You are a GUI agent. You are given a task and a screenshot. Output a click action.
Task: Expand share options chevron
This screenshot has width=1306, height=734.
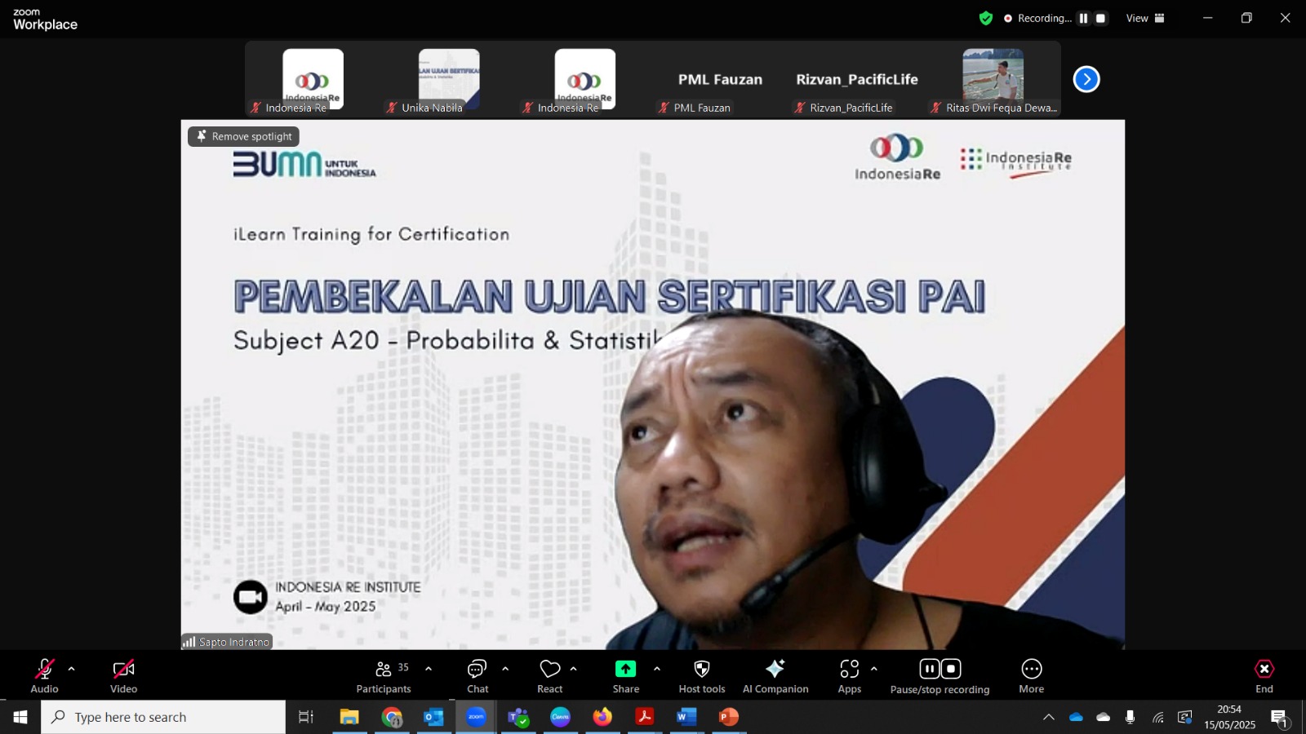point(657,669)
